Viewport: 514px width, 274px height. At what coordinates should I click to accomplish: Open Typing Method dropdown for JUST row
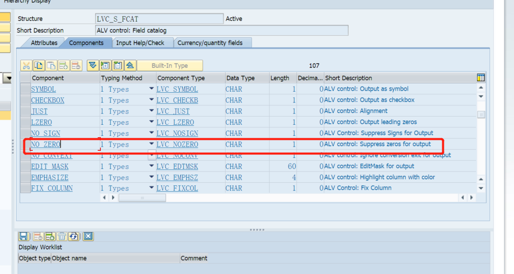coord(151,111)
